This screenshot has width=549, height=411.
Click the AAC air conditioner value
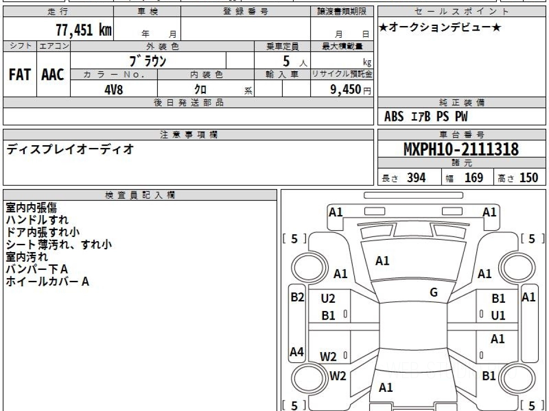pos(53,75)
